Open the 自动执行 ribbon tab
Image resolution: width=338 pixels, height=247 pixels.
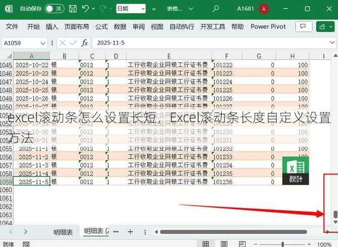182,27
